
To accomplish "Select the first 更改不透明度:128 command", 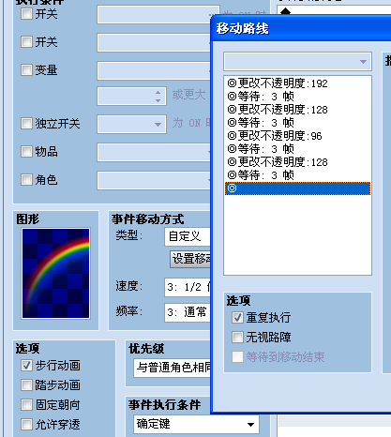I will coord(297,110).
